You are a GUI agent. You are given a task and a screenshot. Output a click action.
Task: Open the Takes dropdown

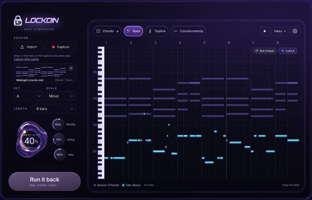pyautogui.click(x=280, y=31)
